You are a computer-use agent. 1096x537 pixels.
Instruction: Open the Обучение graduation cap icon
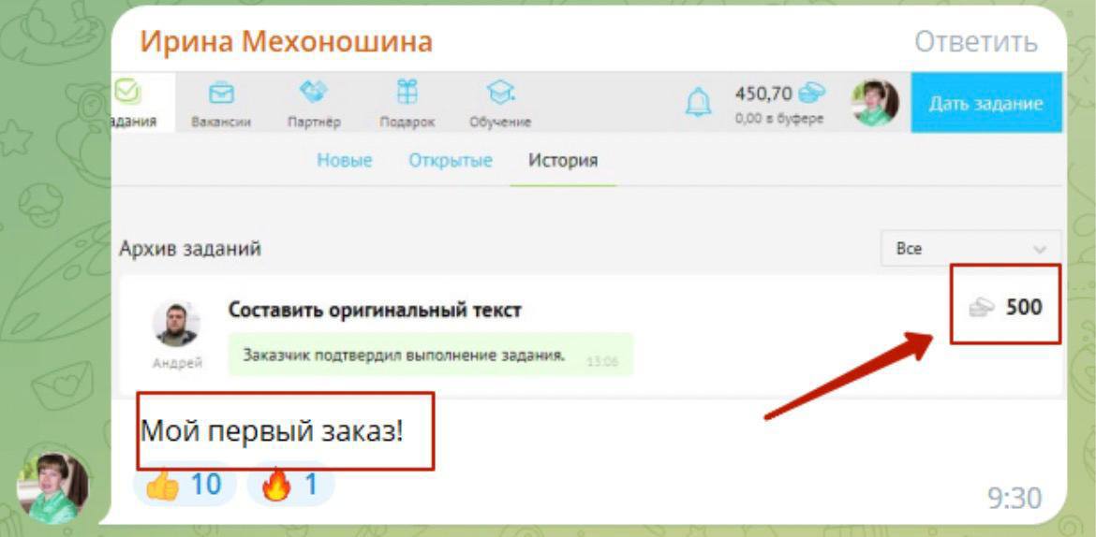[x=500, y=93]
